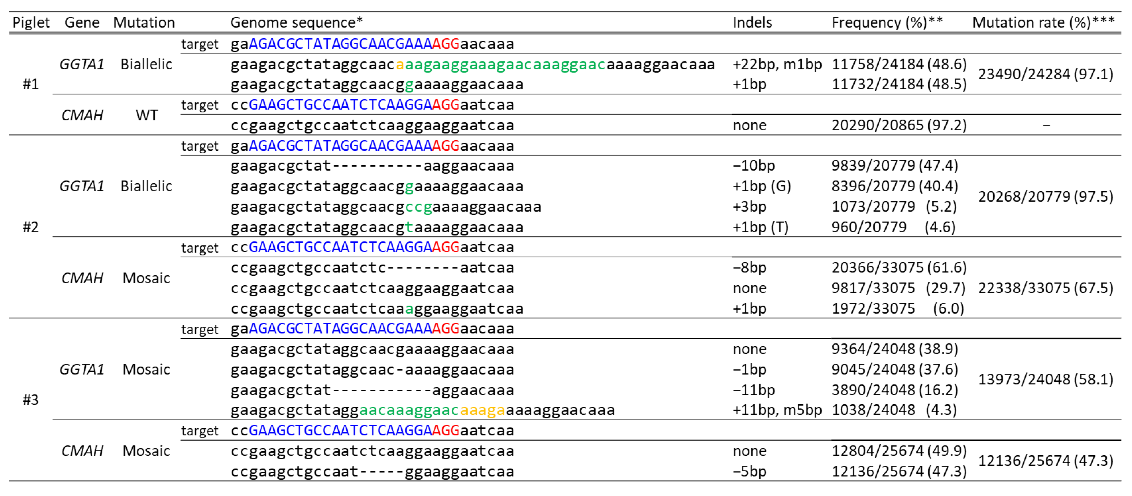Click the +22bp, m1bp indel entry
Screen dimensions: 1132x496
(776, 65)
